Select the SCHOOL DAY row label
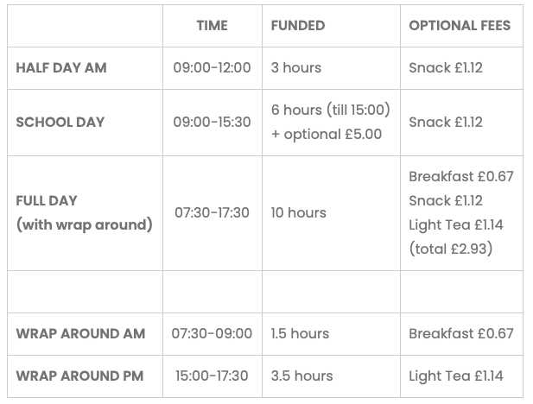Image resolution: width=533 pixels, height=404 pixels. tap(60, 122)
